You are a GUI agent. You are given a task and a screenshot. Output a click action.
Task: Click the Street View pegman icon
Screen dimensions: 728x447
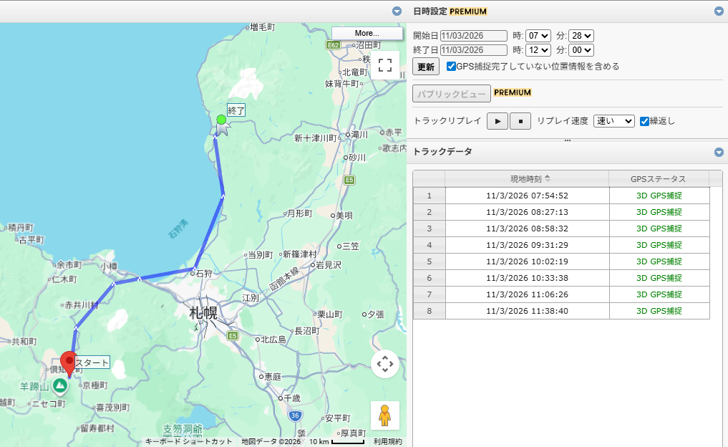coord(385,415)
